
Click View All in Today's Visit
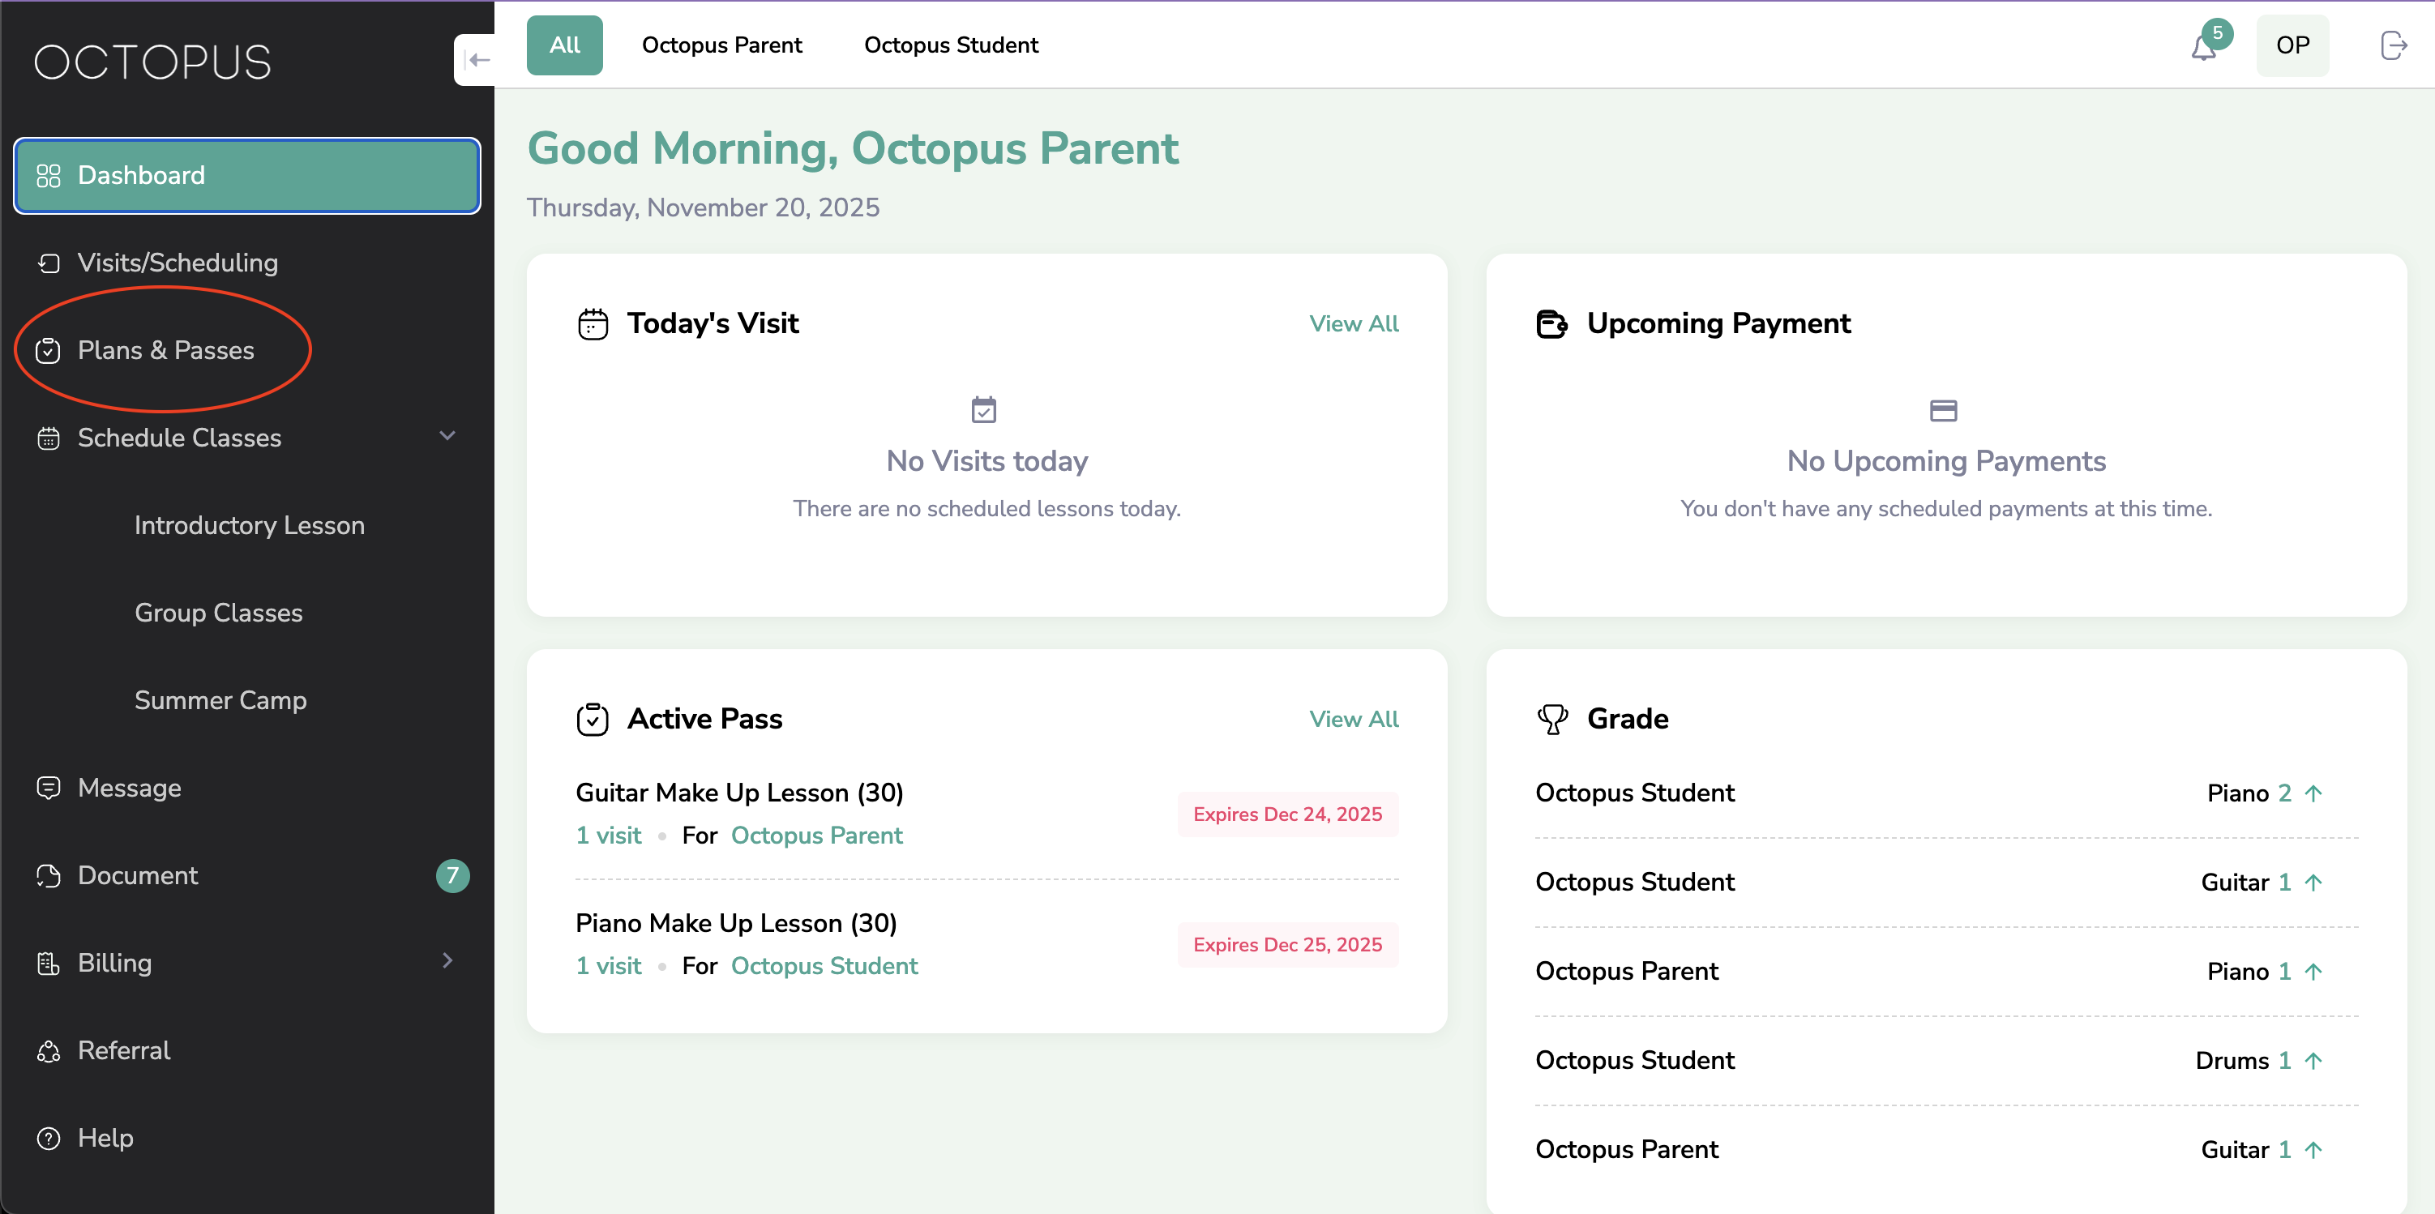[1353, 323]
